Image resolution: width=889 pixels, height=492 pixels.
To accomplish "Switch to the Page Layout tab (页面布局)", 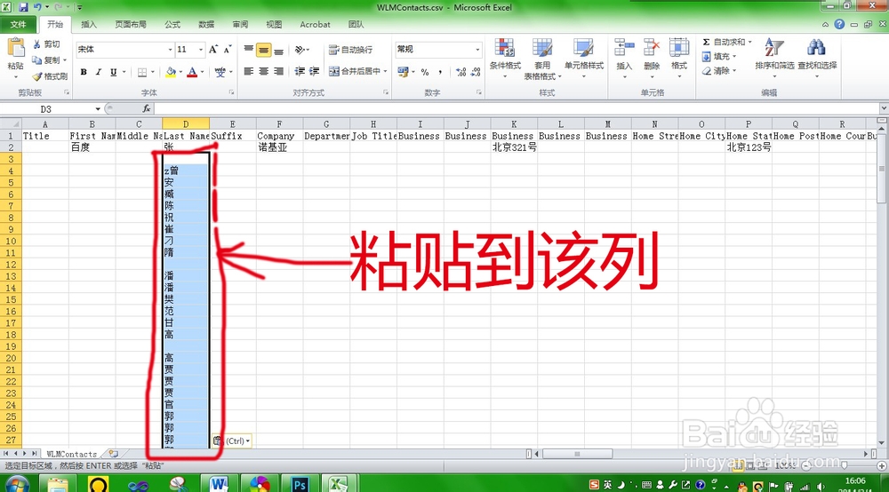I will pyautogui.click(x=131, y=24).
